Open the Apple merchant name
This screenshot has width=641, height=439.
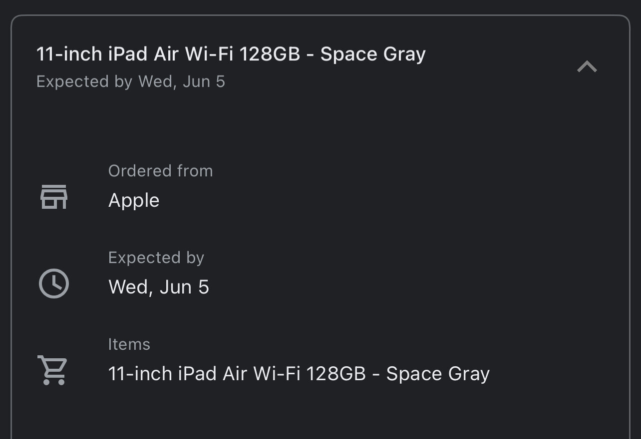pos(134,200)
